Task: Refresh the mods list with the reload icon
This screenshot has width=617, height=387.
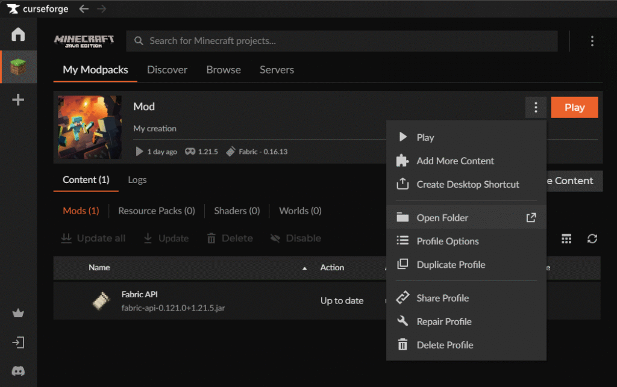Action: (x=592, y=238)
